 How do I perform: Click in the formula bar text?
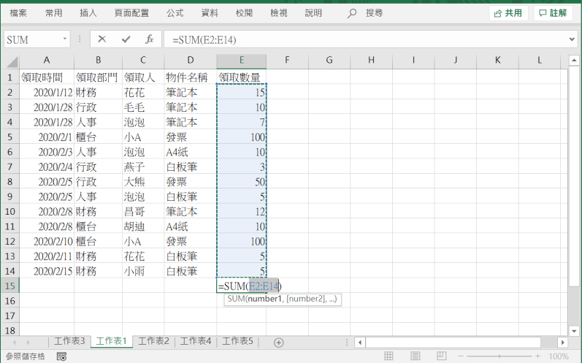[x=204, y=39]
